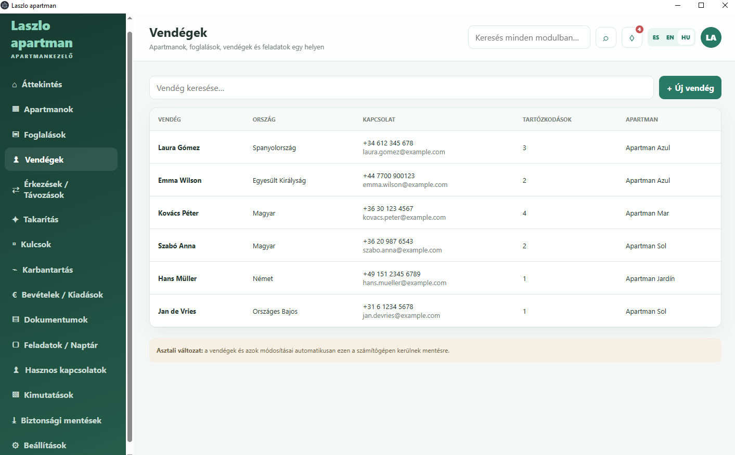This screenshot has width=735, height=455.
Task: Select guest Jan de Vries
Action: pos(177,311)
